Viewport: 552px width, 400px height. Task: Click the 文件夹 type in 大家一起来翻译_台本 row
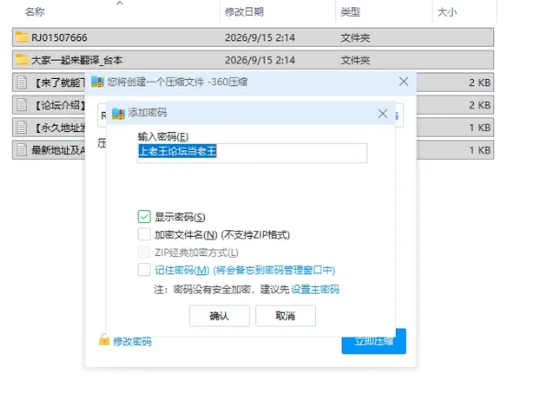355,60
